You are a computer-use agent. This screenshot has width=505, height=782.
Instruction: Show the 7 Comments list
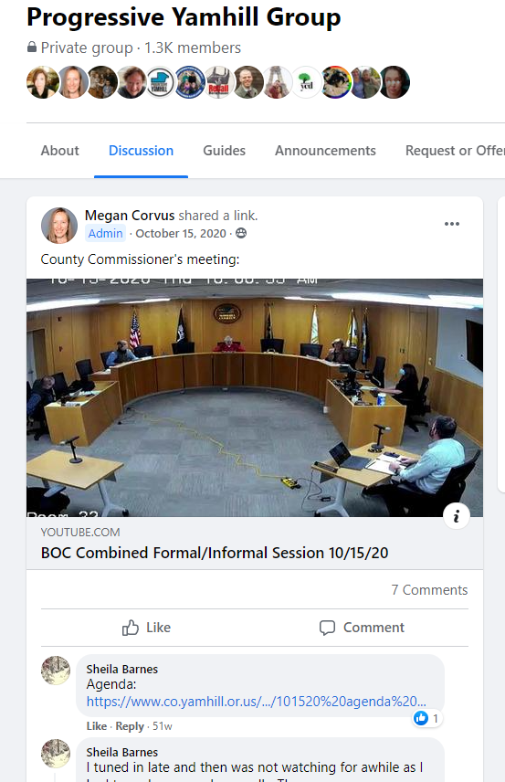429,590
